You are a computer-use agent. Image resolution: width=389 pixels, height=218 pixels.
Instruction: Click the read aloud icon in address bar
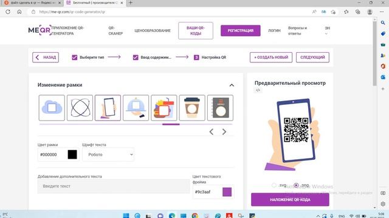(314, 12)
